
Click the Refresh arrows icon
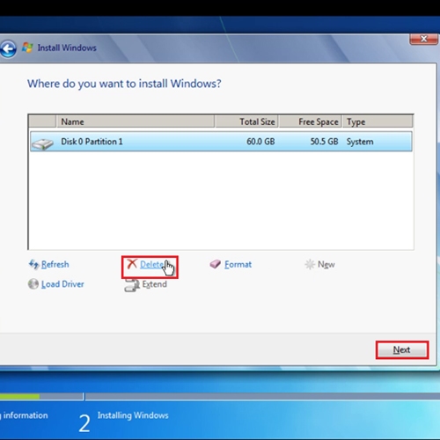tap(33, 264)
